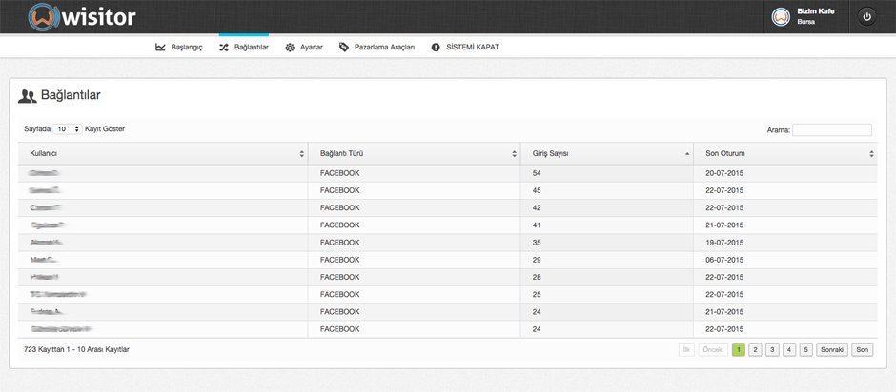Click the Sonraki pagination button
Screen dimensions: 896x392
832,350
